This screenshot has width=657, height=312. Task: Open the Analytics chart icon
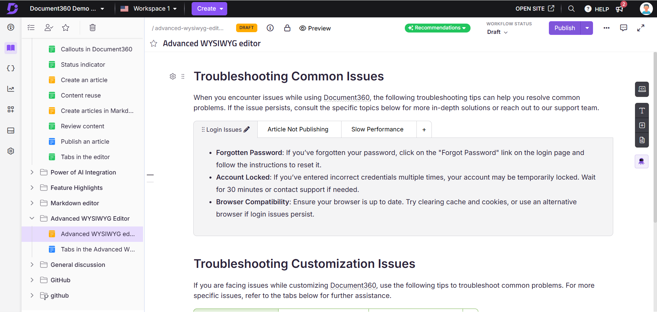[11, 89]
